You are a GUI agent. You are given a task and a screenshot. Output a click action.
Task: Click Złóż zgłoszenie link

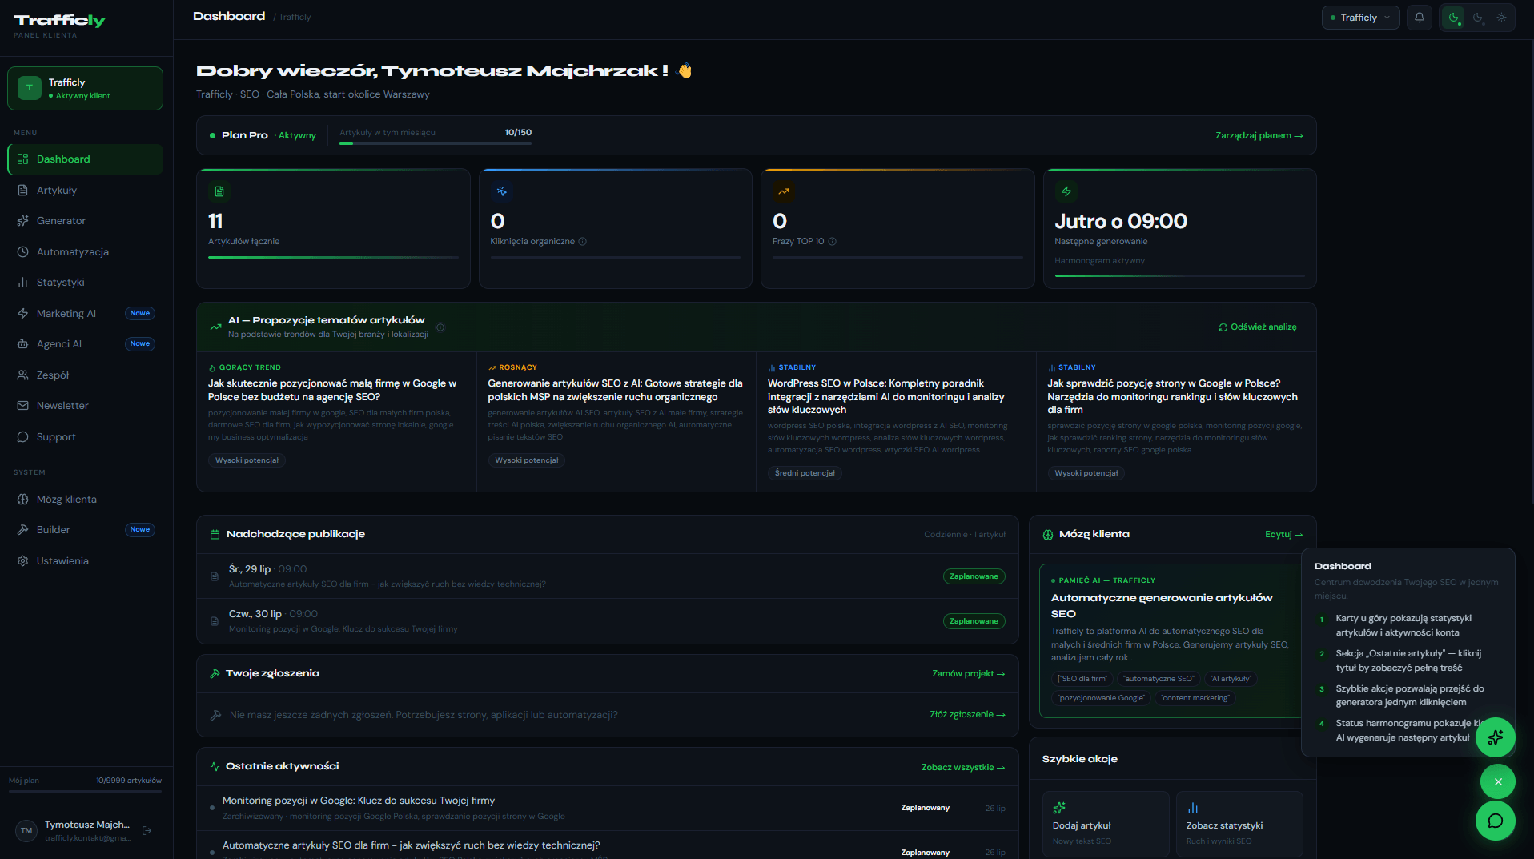(x=967, y=715)
